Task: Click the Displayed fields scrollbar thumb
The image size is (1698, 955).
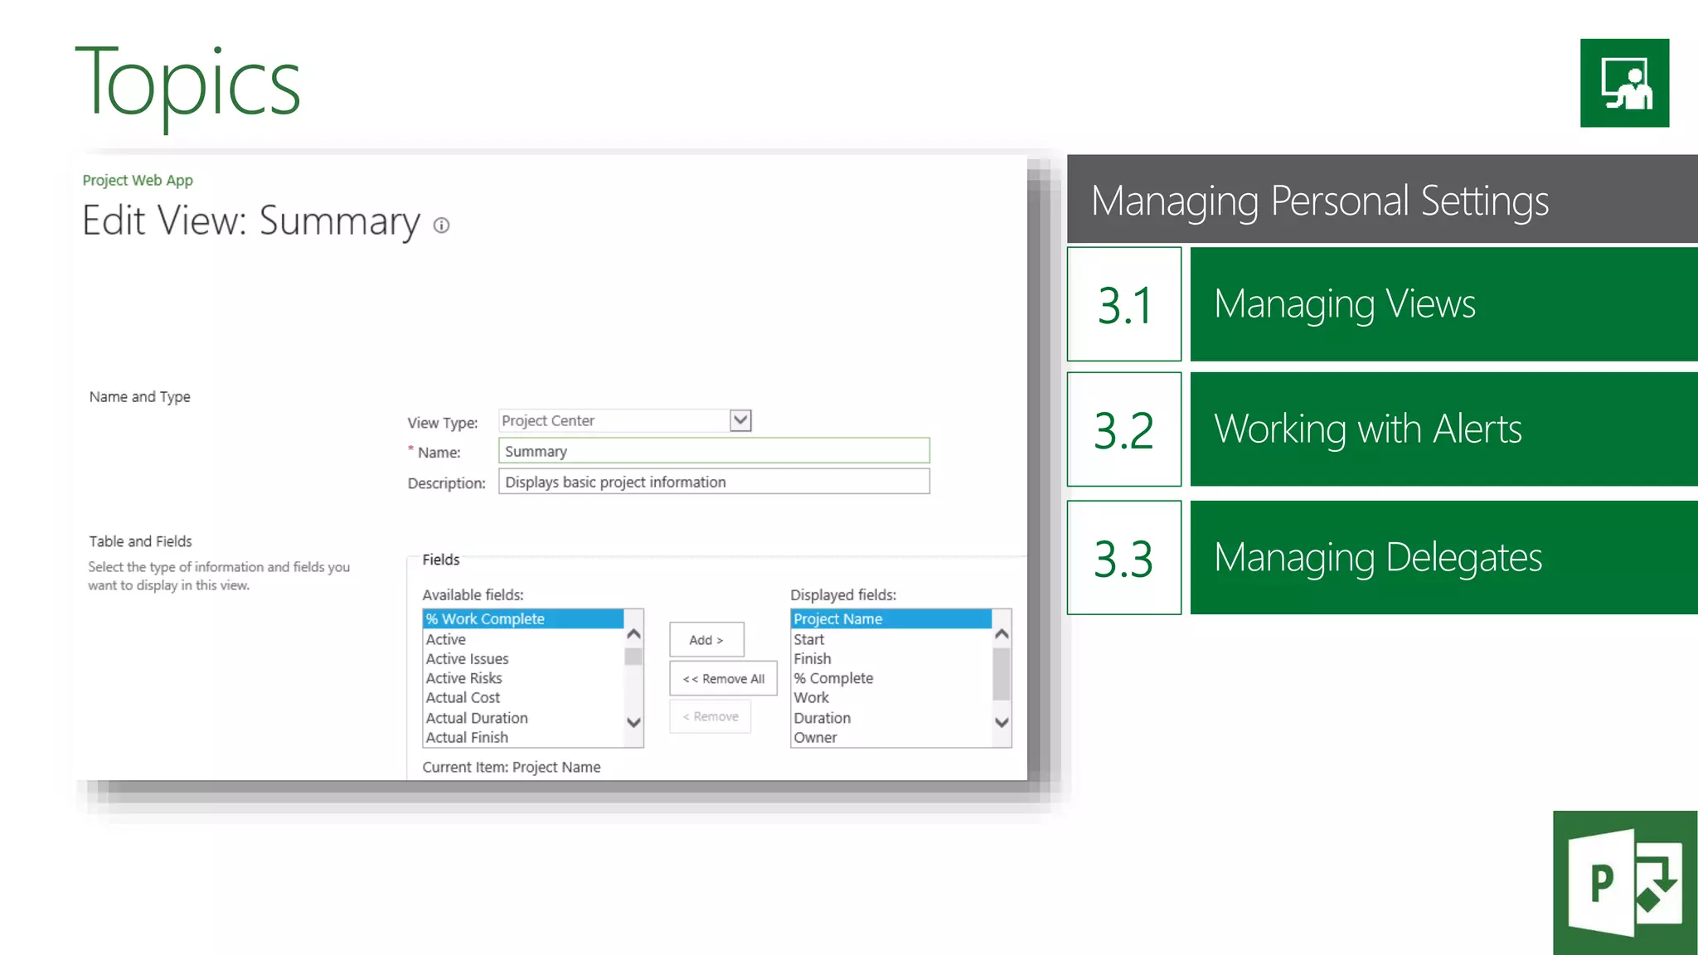Action: (1002, 674)
